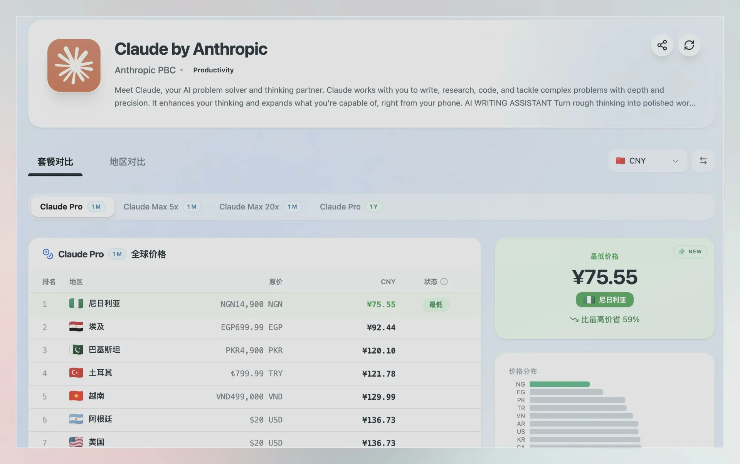Click the ¥120.10 converted price

(x=379, y=351)
